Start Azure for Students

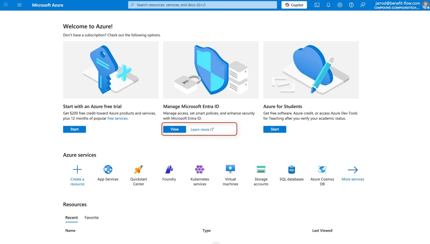(275, 129)
